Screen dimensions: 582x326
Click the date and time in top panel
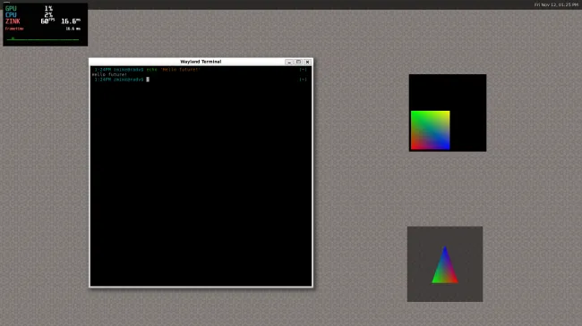(556, 4)
